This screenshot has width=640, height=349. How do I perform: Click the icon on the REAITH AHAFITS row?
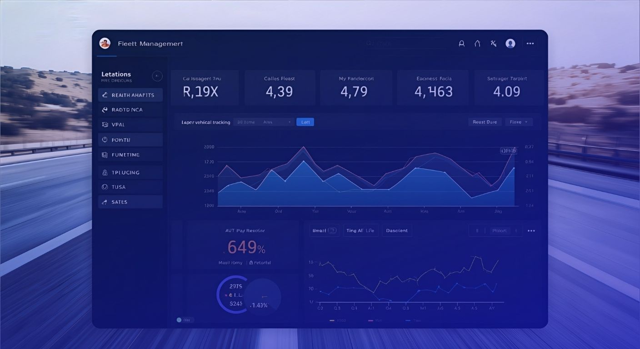pyautogui.click(x=105, y=95)
